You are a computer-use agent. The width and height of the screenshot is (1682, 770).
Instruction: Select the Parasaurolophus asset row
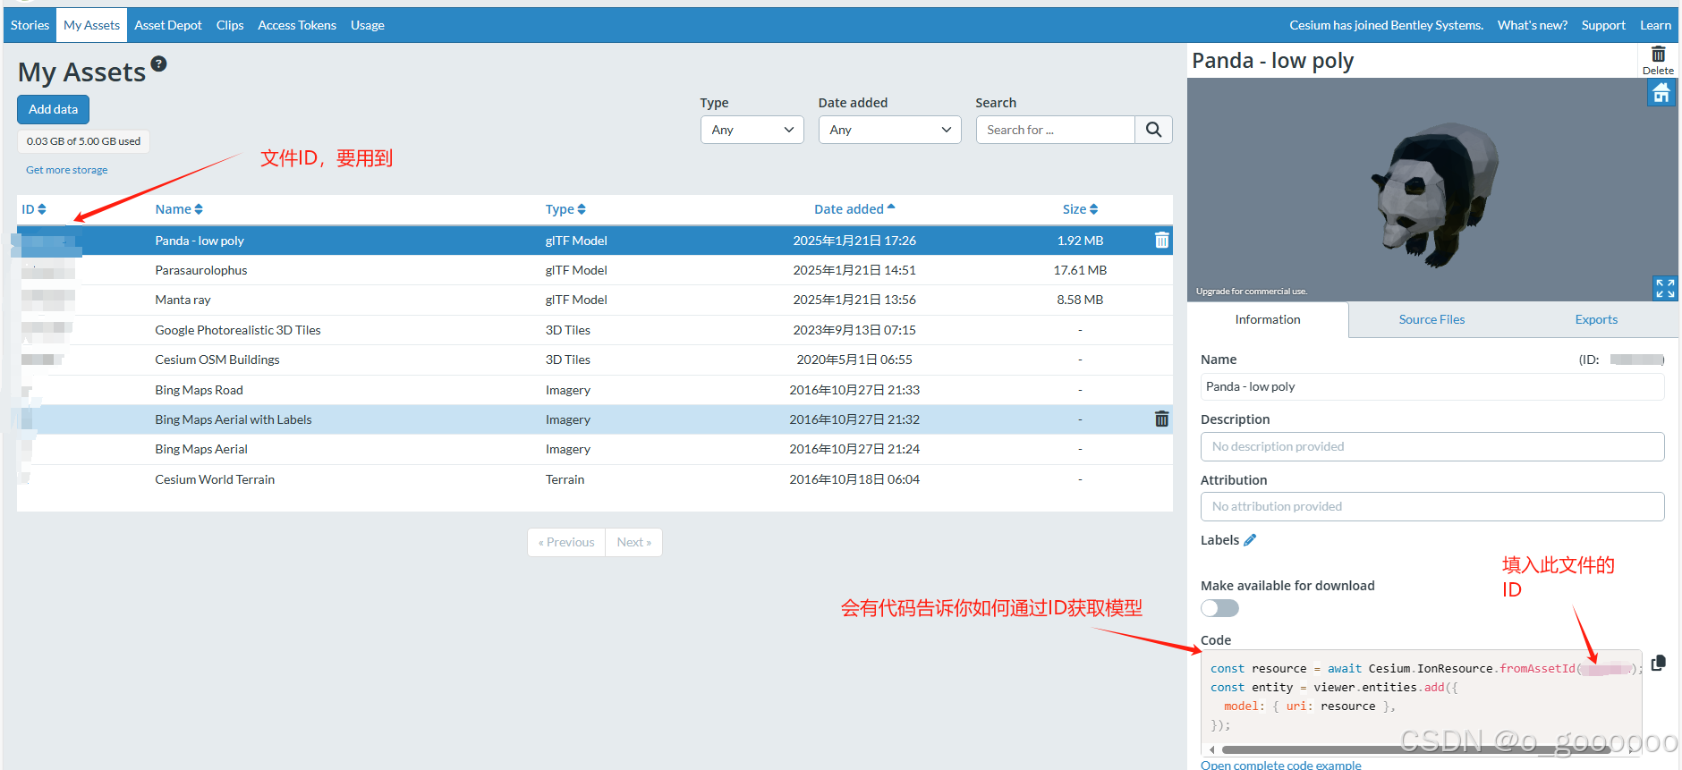(x=595, y=270)
